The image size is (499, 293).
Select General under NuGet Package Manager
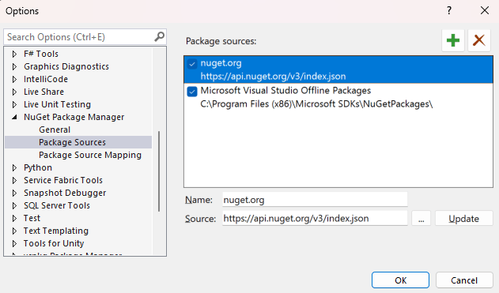pos(55,130)
